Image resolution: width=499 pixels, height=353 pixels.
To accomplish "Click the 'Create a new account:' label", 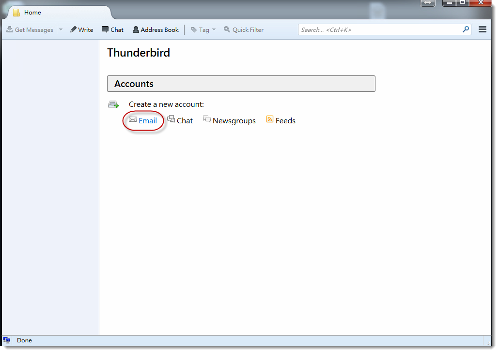I will click(166, 104).
